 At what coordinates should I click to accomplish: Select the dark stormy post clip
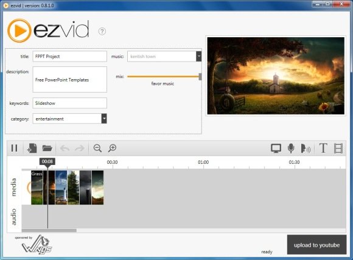(86, 188)
